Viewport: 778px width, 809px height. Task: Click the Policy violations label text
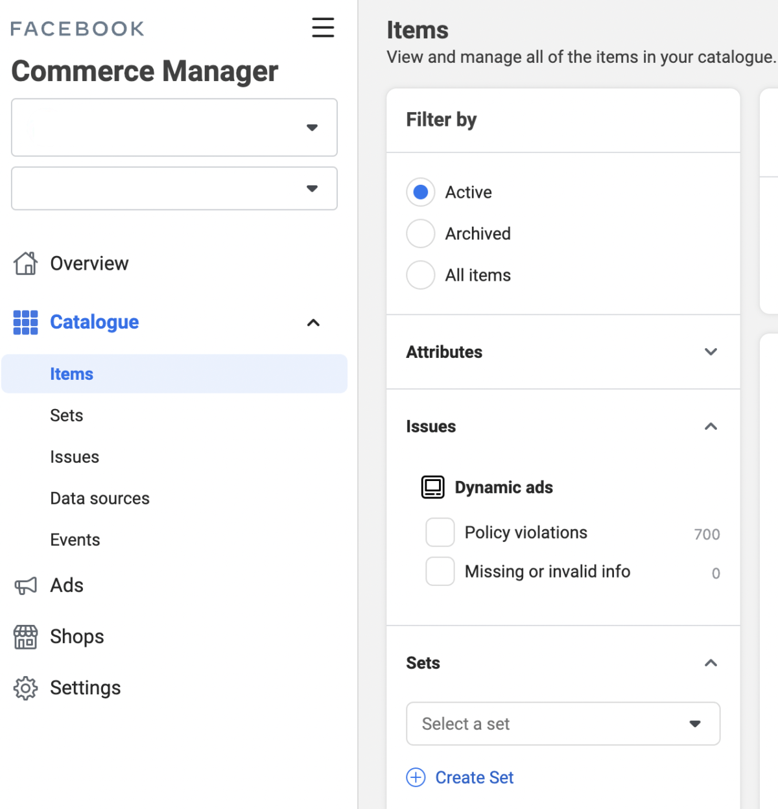526,533
